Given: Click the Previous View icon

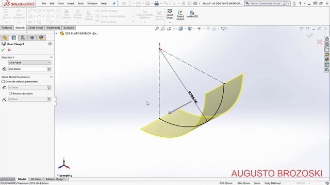Looking at the screenshot, I should (169, 29).
